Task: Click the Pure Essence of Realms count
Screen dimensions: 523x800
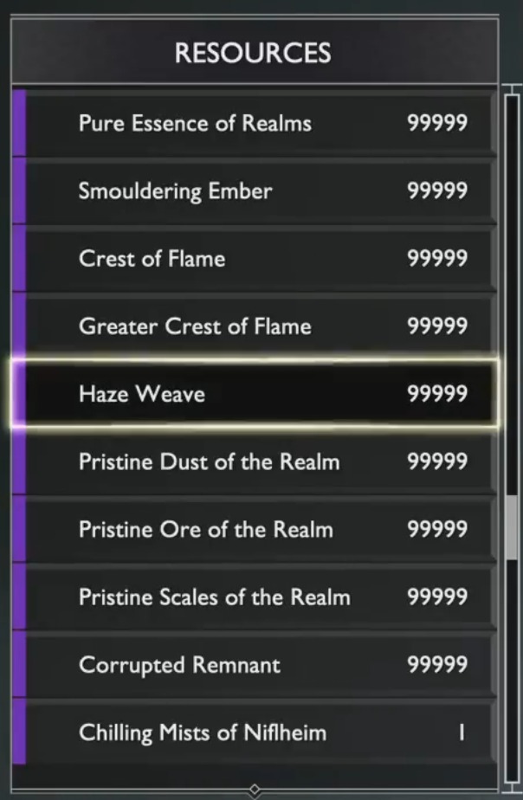Action: 437,123
